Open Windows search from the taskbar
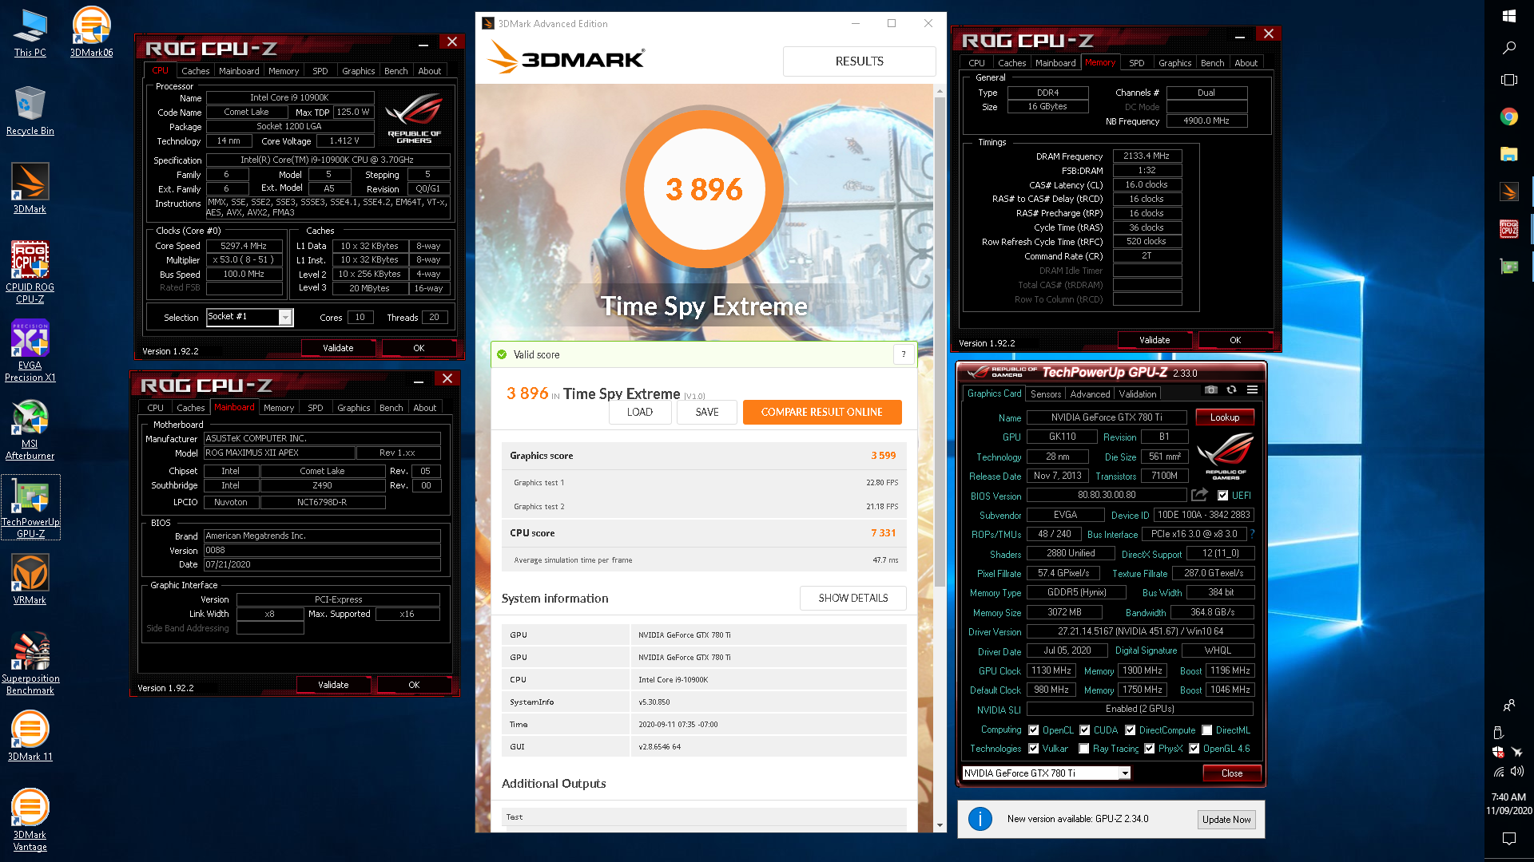1534x862 pixels. tap(1509, 48)
